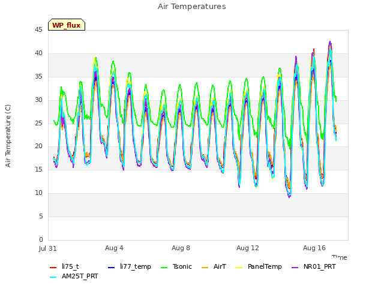Click the orange AirT legend swatch

click(205, 267)
